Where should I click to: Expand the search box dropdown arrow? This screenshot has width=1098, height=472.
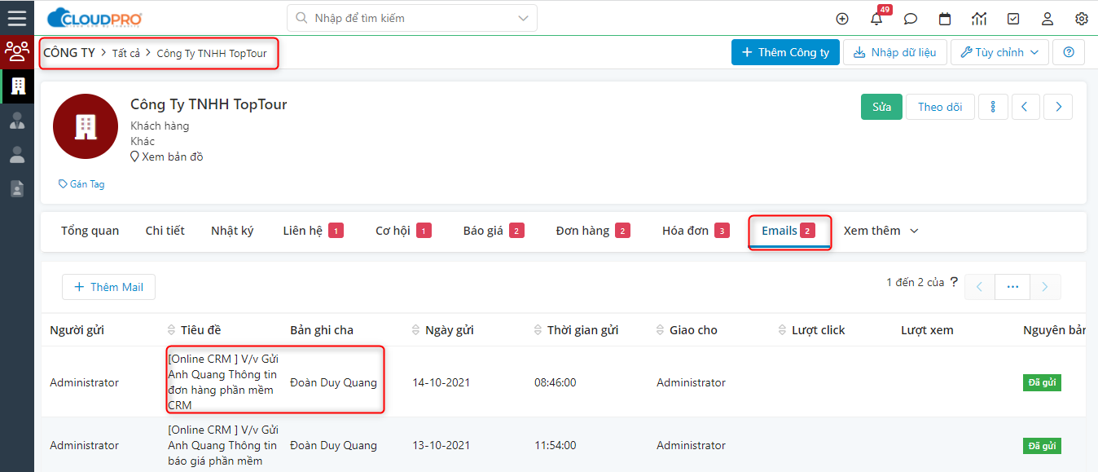(523, 18)
